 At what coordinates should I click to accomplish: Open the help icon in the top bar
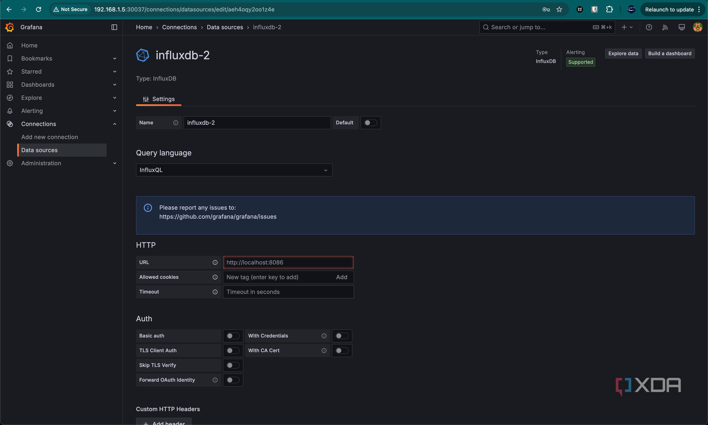click(648, 27)
